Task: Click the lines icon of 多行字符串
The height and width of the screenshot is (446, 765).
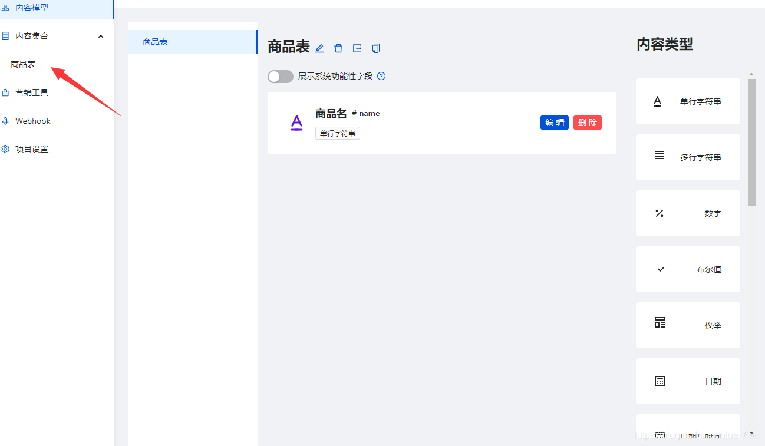Action: coord(660,155)
